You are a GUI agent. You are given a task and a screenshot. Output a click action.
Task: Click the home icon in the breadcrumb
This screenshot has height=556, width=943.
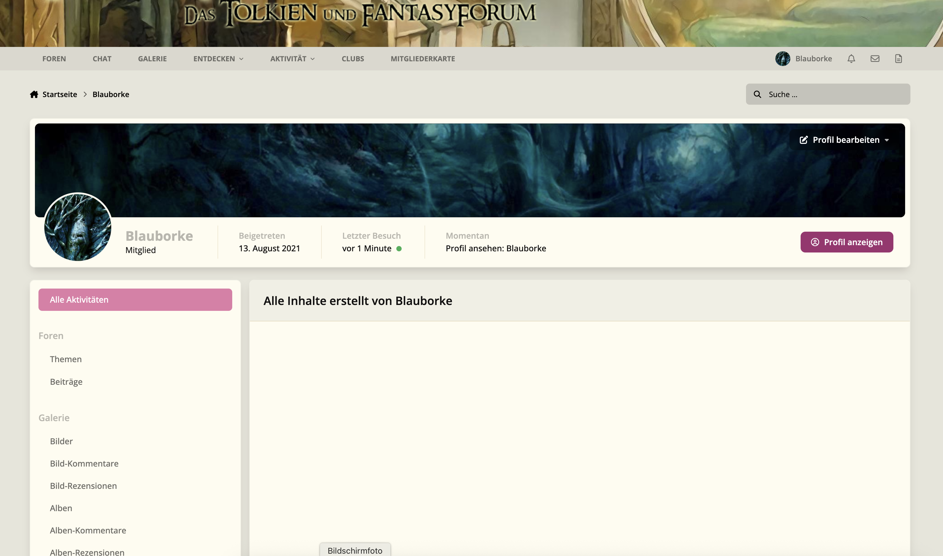[x=34, y=94]
